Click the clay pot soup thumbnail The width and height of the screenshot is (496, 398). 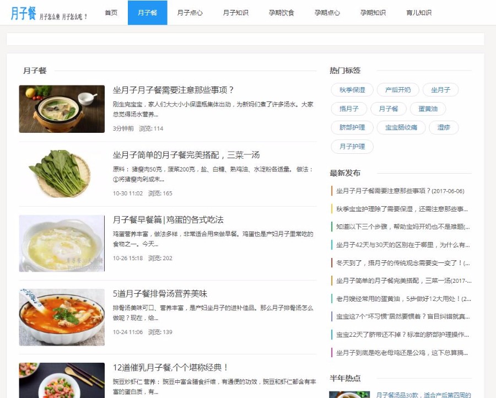coord(62,109)
